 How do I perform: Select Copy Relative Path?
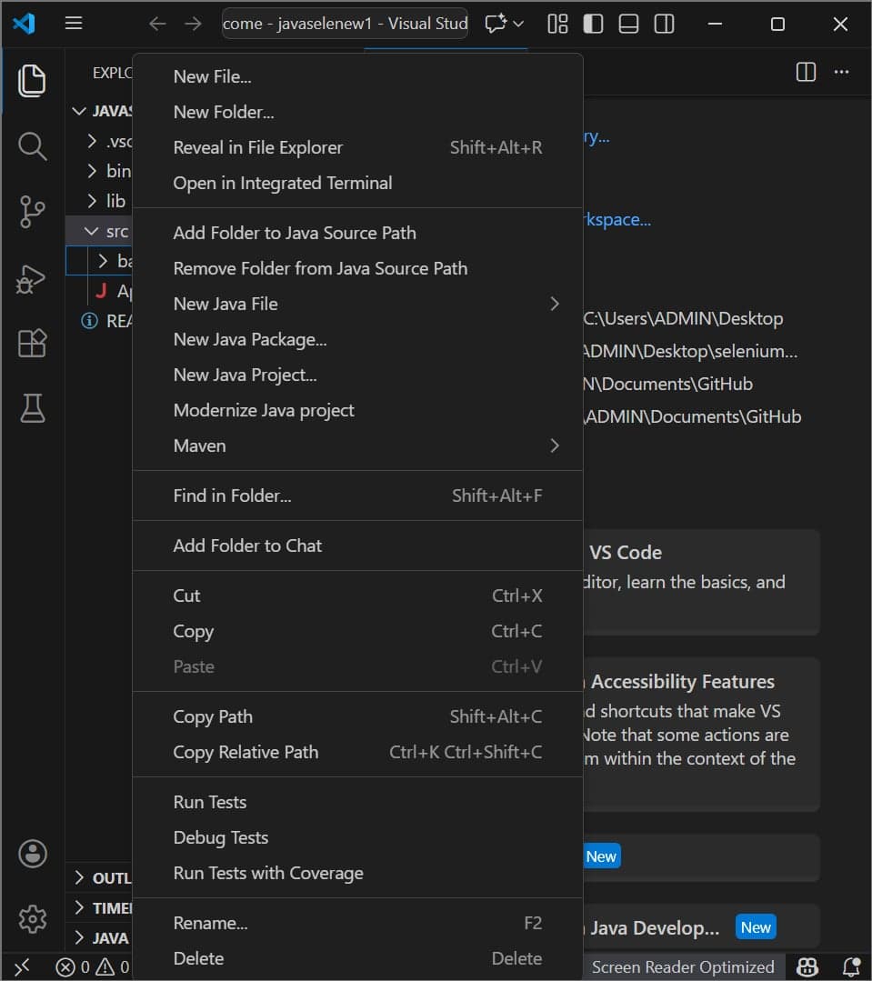coord(358,752)
